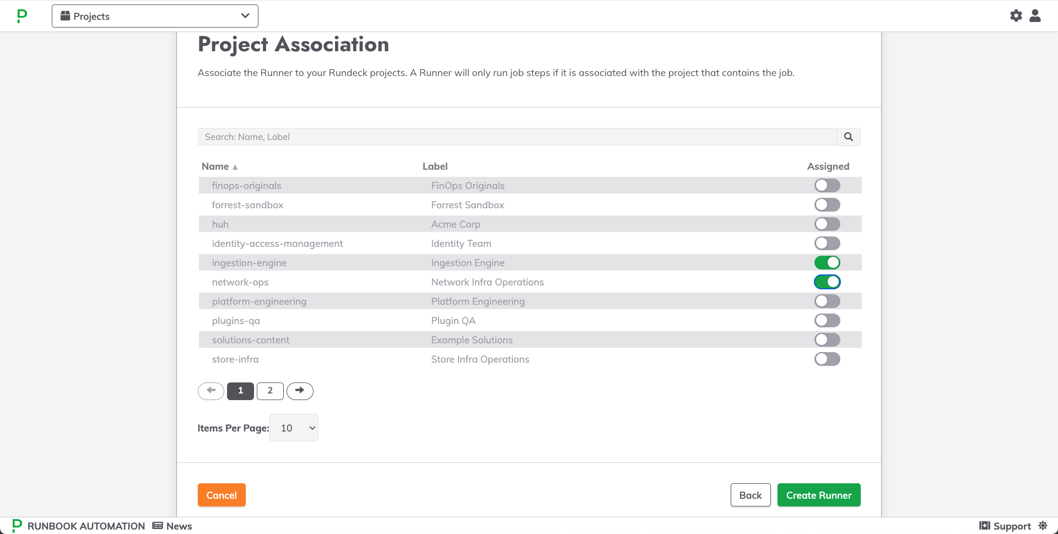
Task: Click the search magnifier button
Action: [x=849, y=137]
